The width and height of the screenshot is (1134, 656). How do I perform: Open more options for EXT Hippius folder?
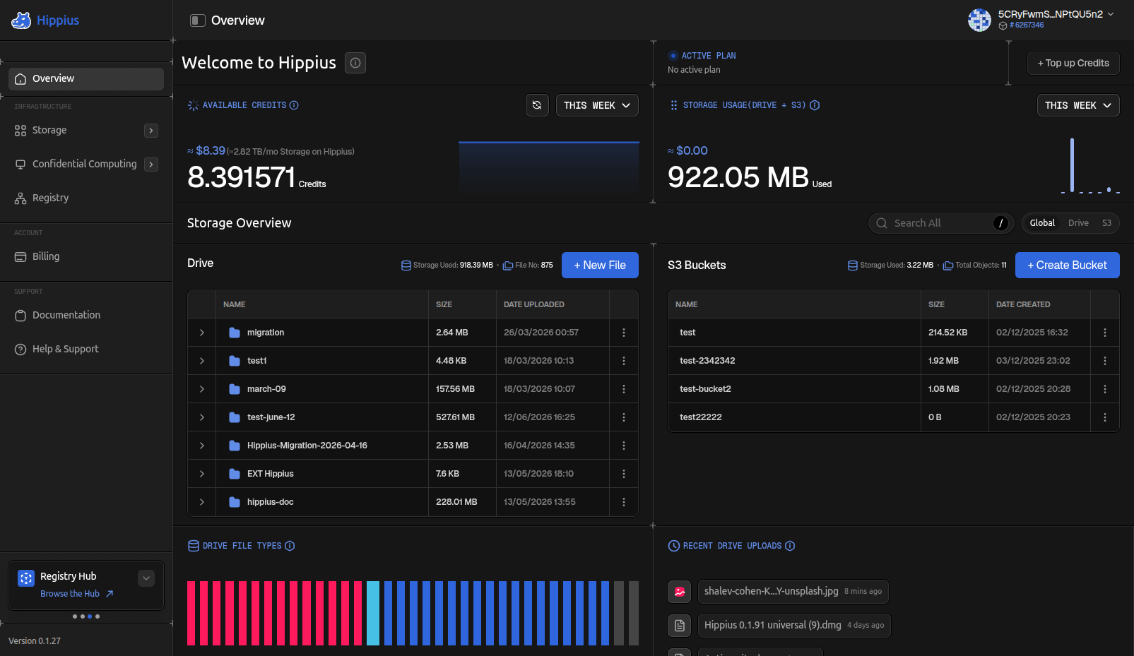tap(624, 474)
